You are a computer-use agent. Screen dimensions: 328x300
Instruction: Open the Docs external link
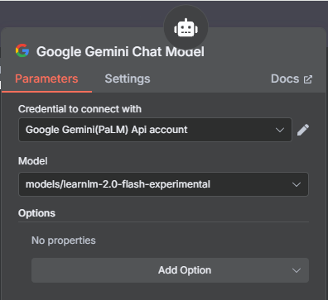tap(292, 79)
